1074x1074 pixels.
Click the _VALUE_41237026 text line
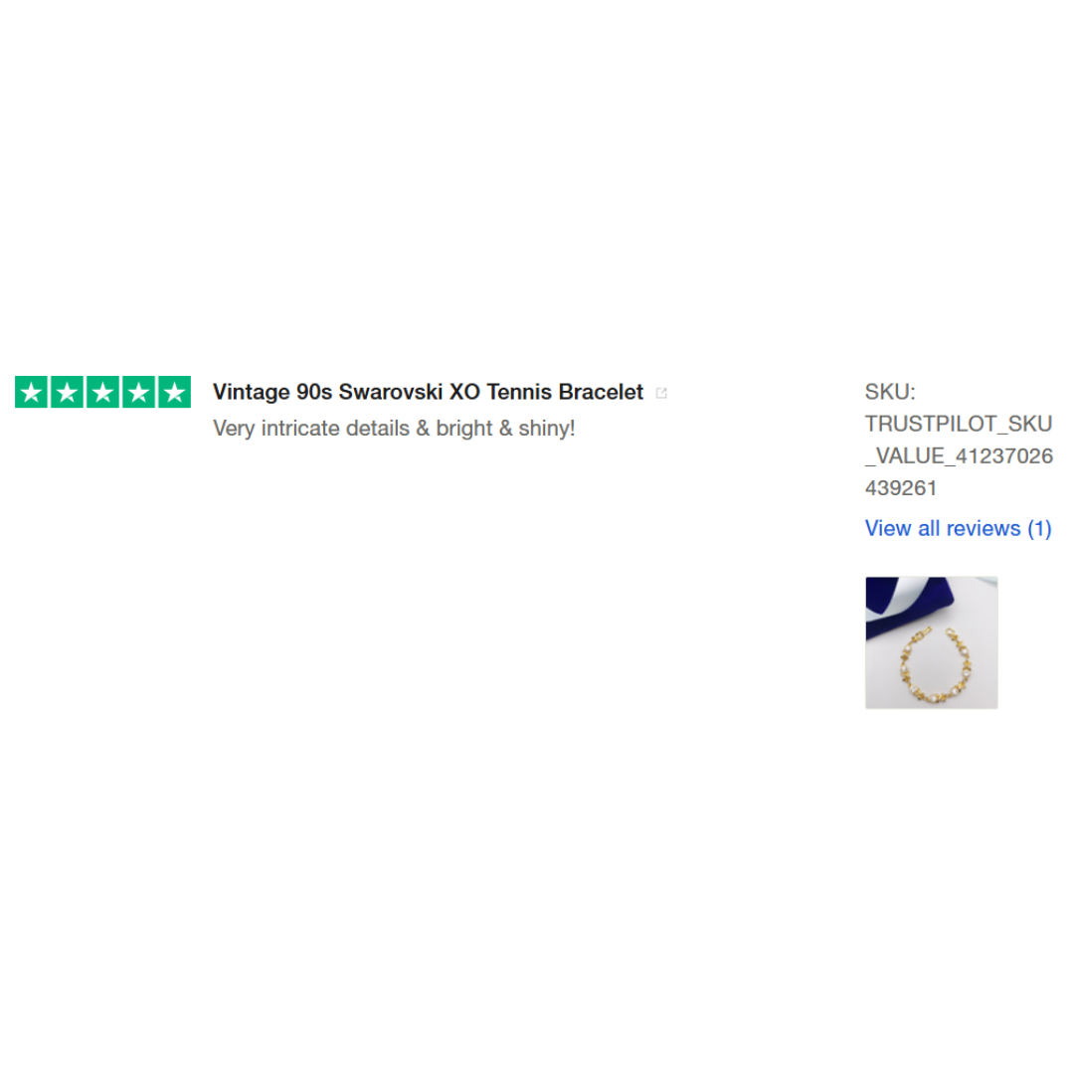tap(959, 456)
